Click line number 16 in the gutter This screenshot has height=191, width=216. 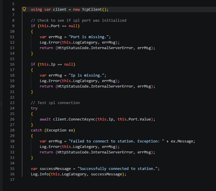[x=12, y=64]
